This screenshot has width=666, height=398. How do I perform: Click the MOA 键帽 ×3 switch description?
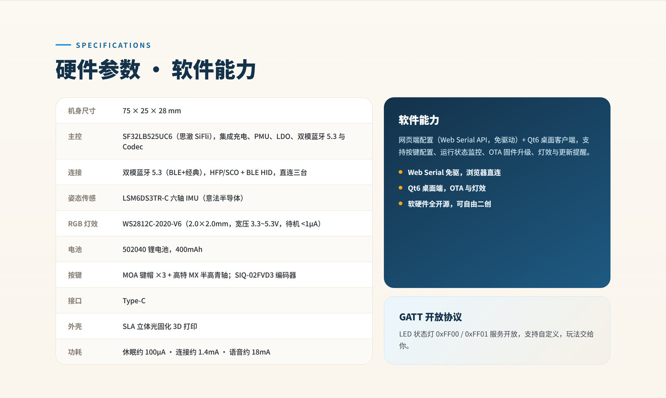[x=209, y=275]
